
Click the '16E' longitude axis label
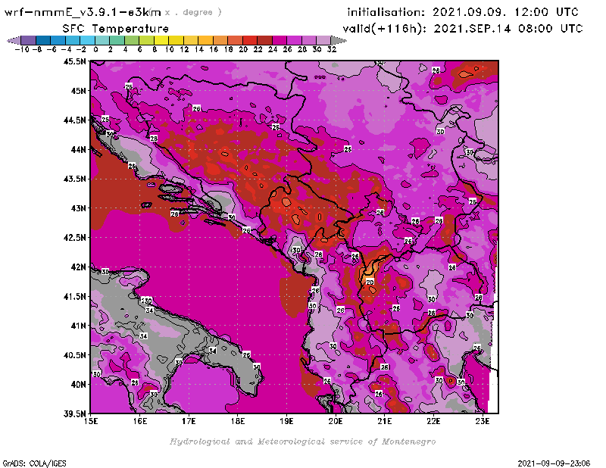pos(140,421)
